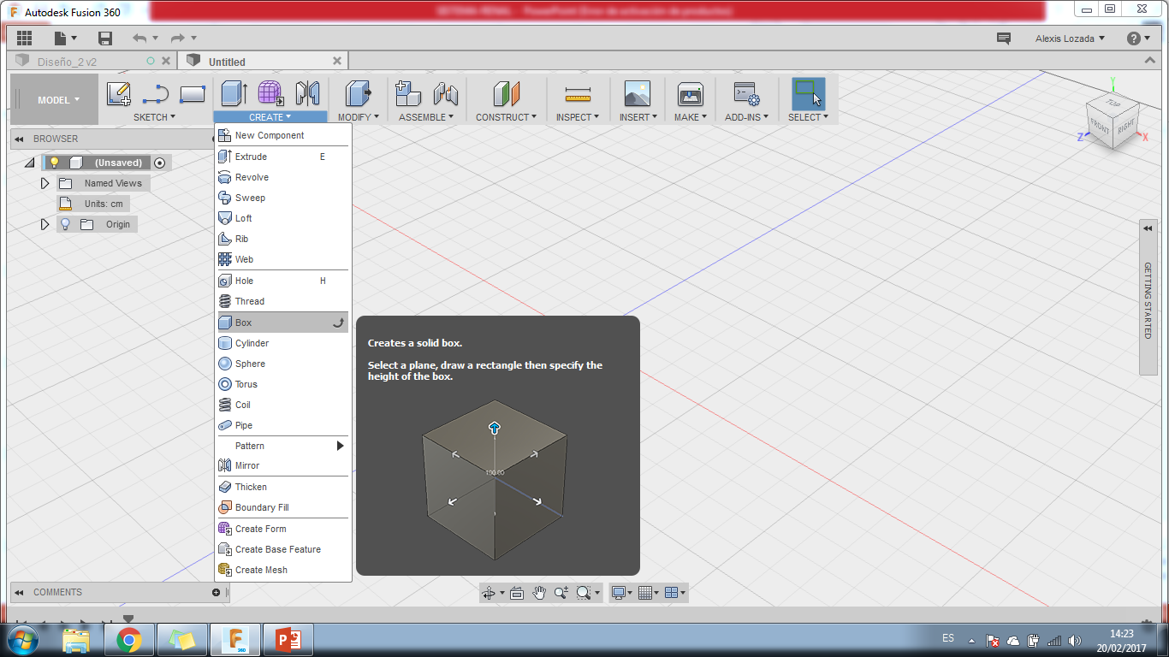Click the New Component Assemble icon

point(408,93)
